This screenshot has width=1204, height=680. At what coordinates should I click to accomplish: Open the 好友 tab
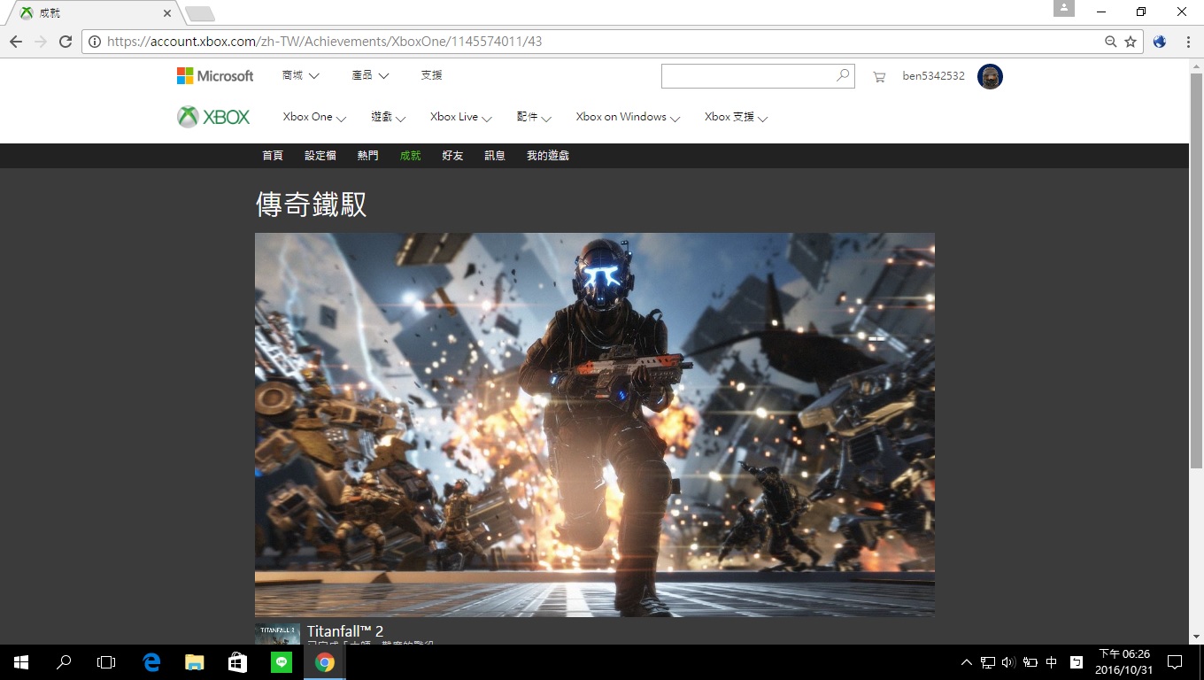pyautogui.click(x=453, y=156)
